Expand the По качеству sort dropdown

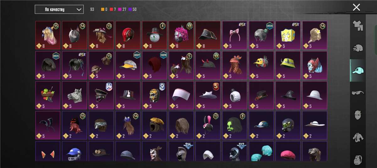tap(59, 9)
